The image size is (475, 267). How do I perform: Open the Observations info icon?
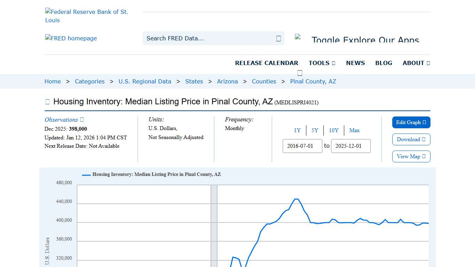(82, 120)
